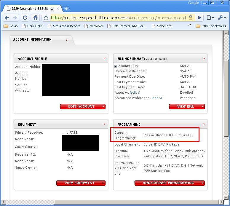Click the SSL padlock icon in the address bar

pyautogui.click(x=190, y=18)
